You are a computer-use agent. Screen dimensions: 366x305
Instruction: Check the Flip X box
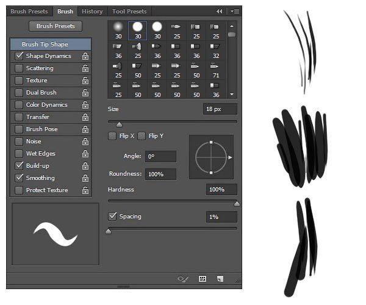click(112, 136)
